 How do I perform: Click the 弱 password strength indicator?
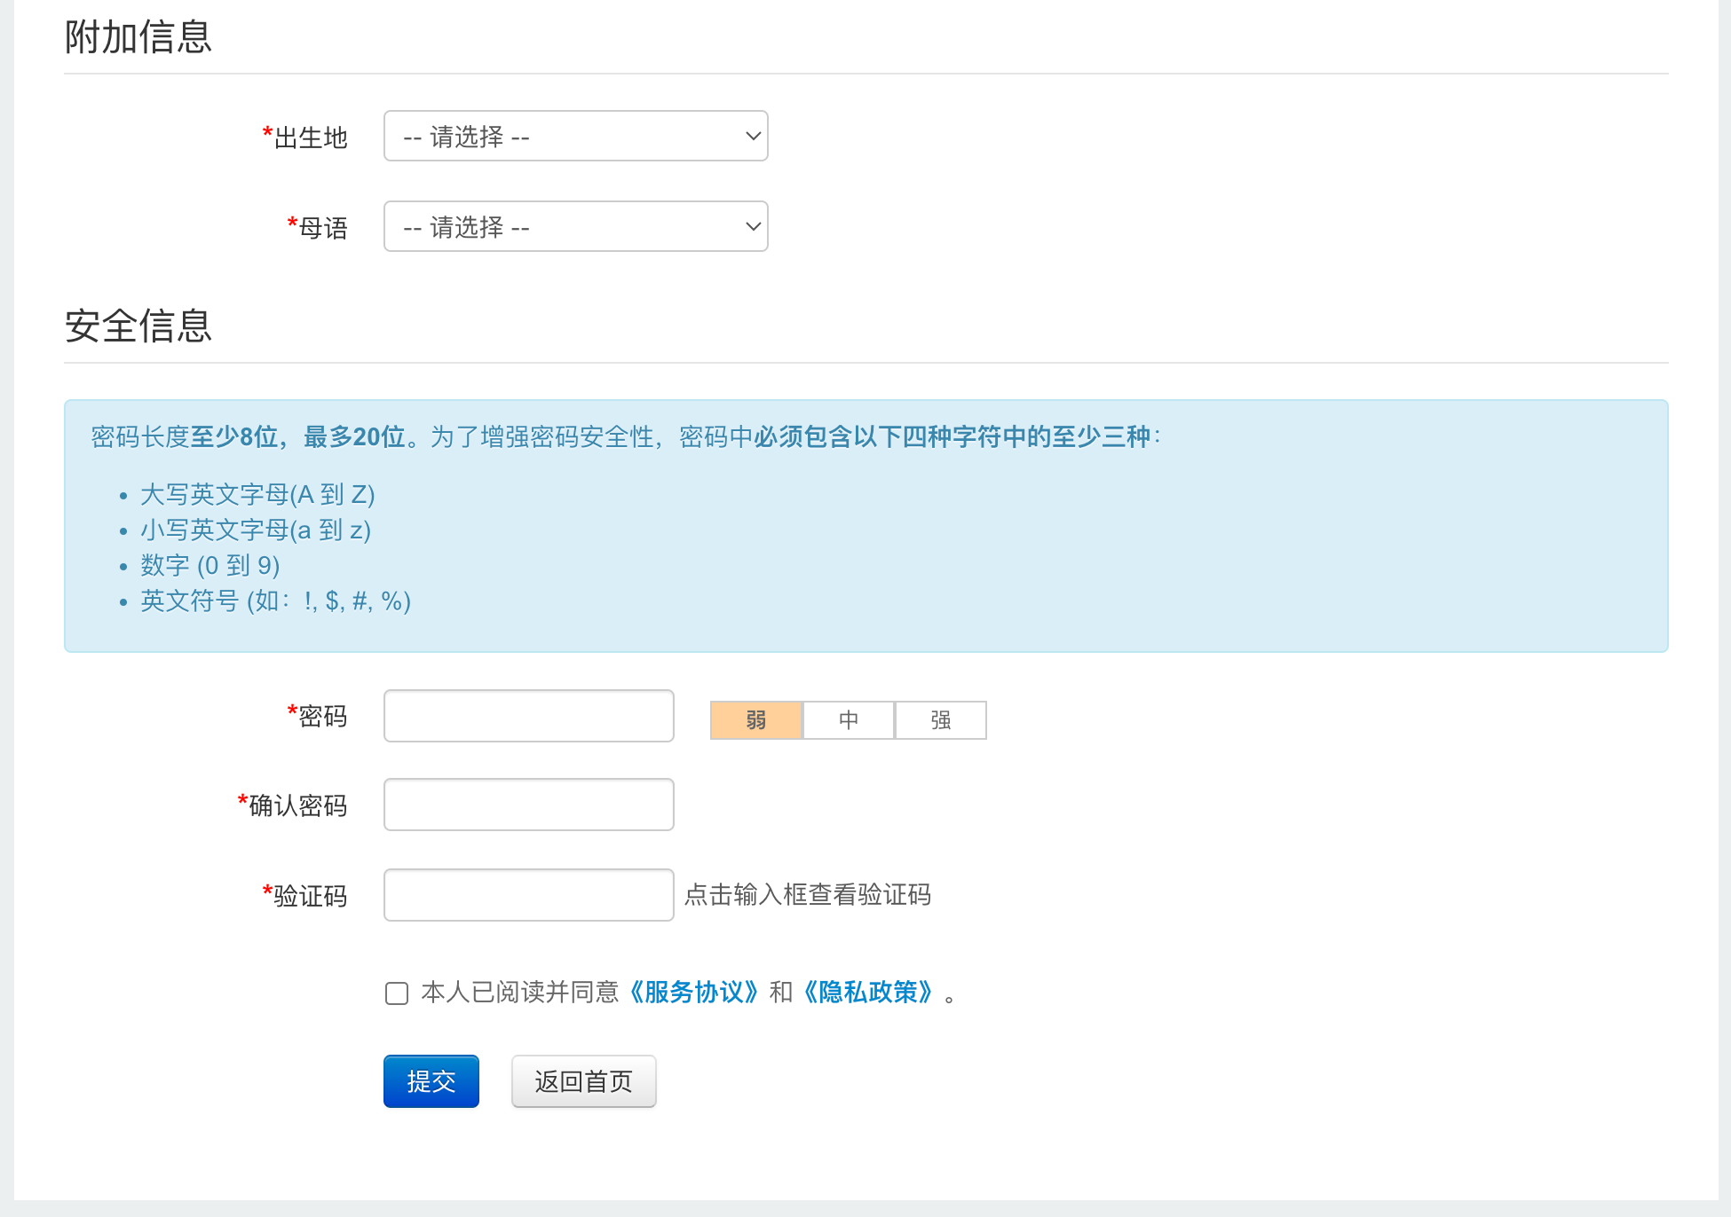point(756,719)
